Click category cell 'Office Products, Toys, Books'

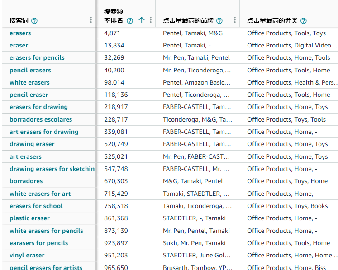click(x=287, y=206)
